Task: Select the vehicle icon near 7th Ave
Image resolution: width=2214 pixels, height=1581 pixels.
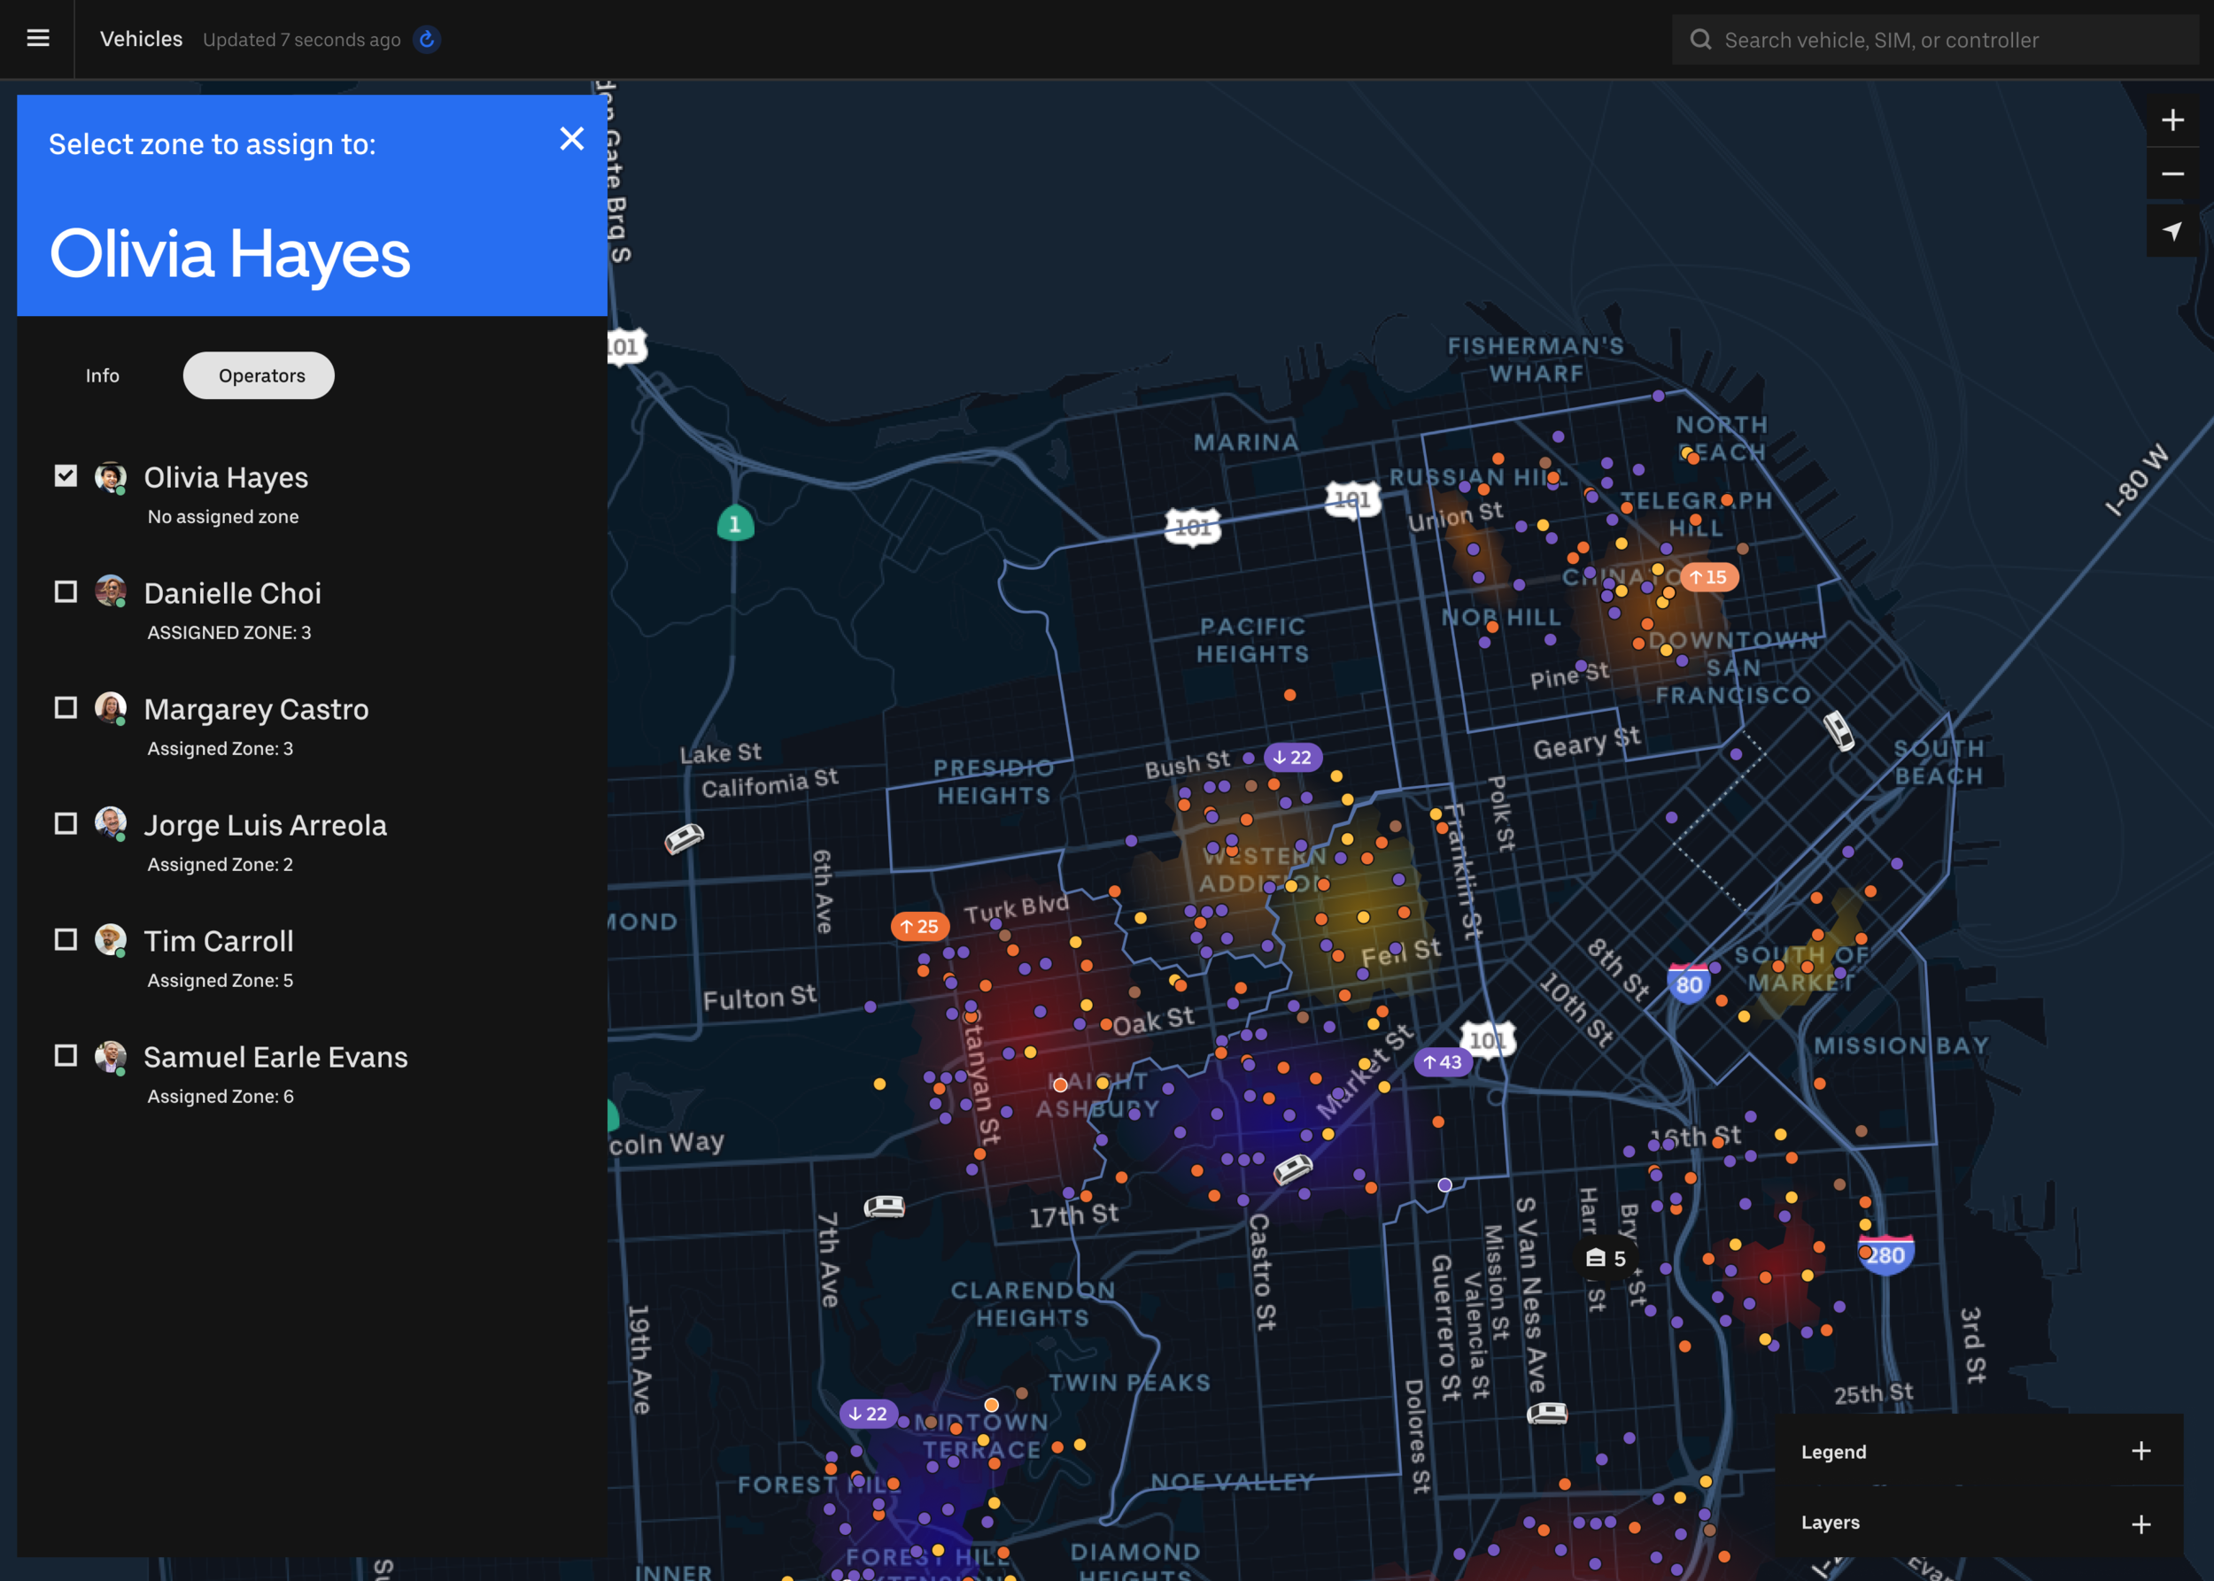Action: tap(884, 1207)
